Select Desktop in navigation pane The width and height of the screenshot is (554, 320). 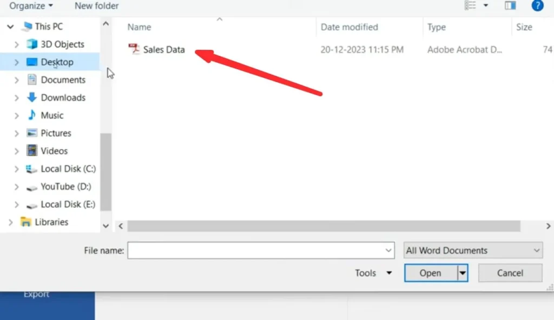coord(57,62)
